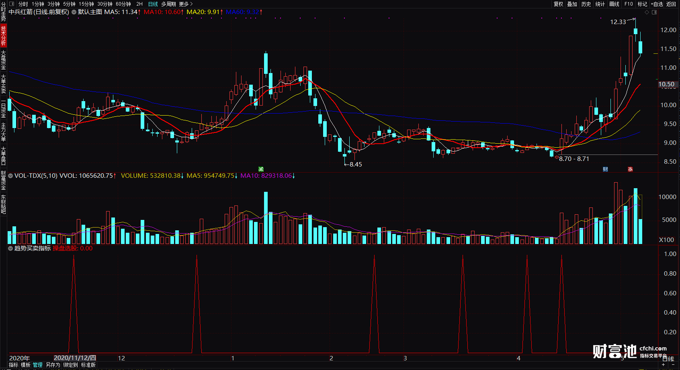Switch to 分时 chart

pyautogui.click(x=23, y=4)
